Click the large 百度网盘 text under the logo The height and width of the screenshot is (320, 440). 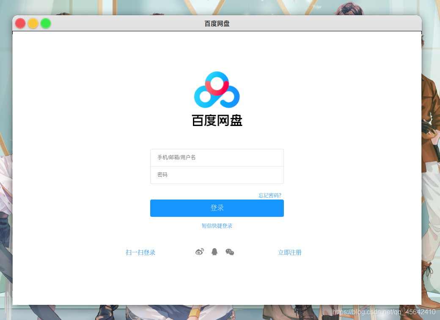coord(217,120)
